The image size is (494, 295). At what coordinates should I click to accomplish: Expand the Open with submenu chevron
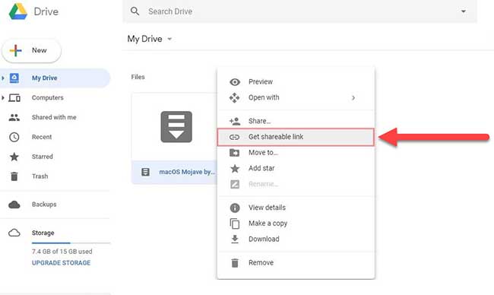353,98
